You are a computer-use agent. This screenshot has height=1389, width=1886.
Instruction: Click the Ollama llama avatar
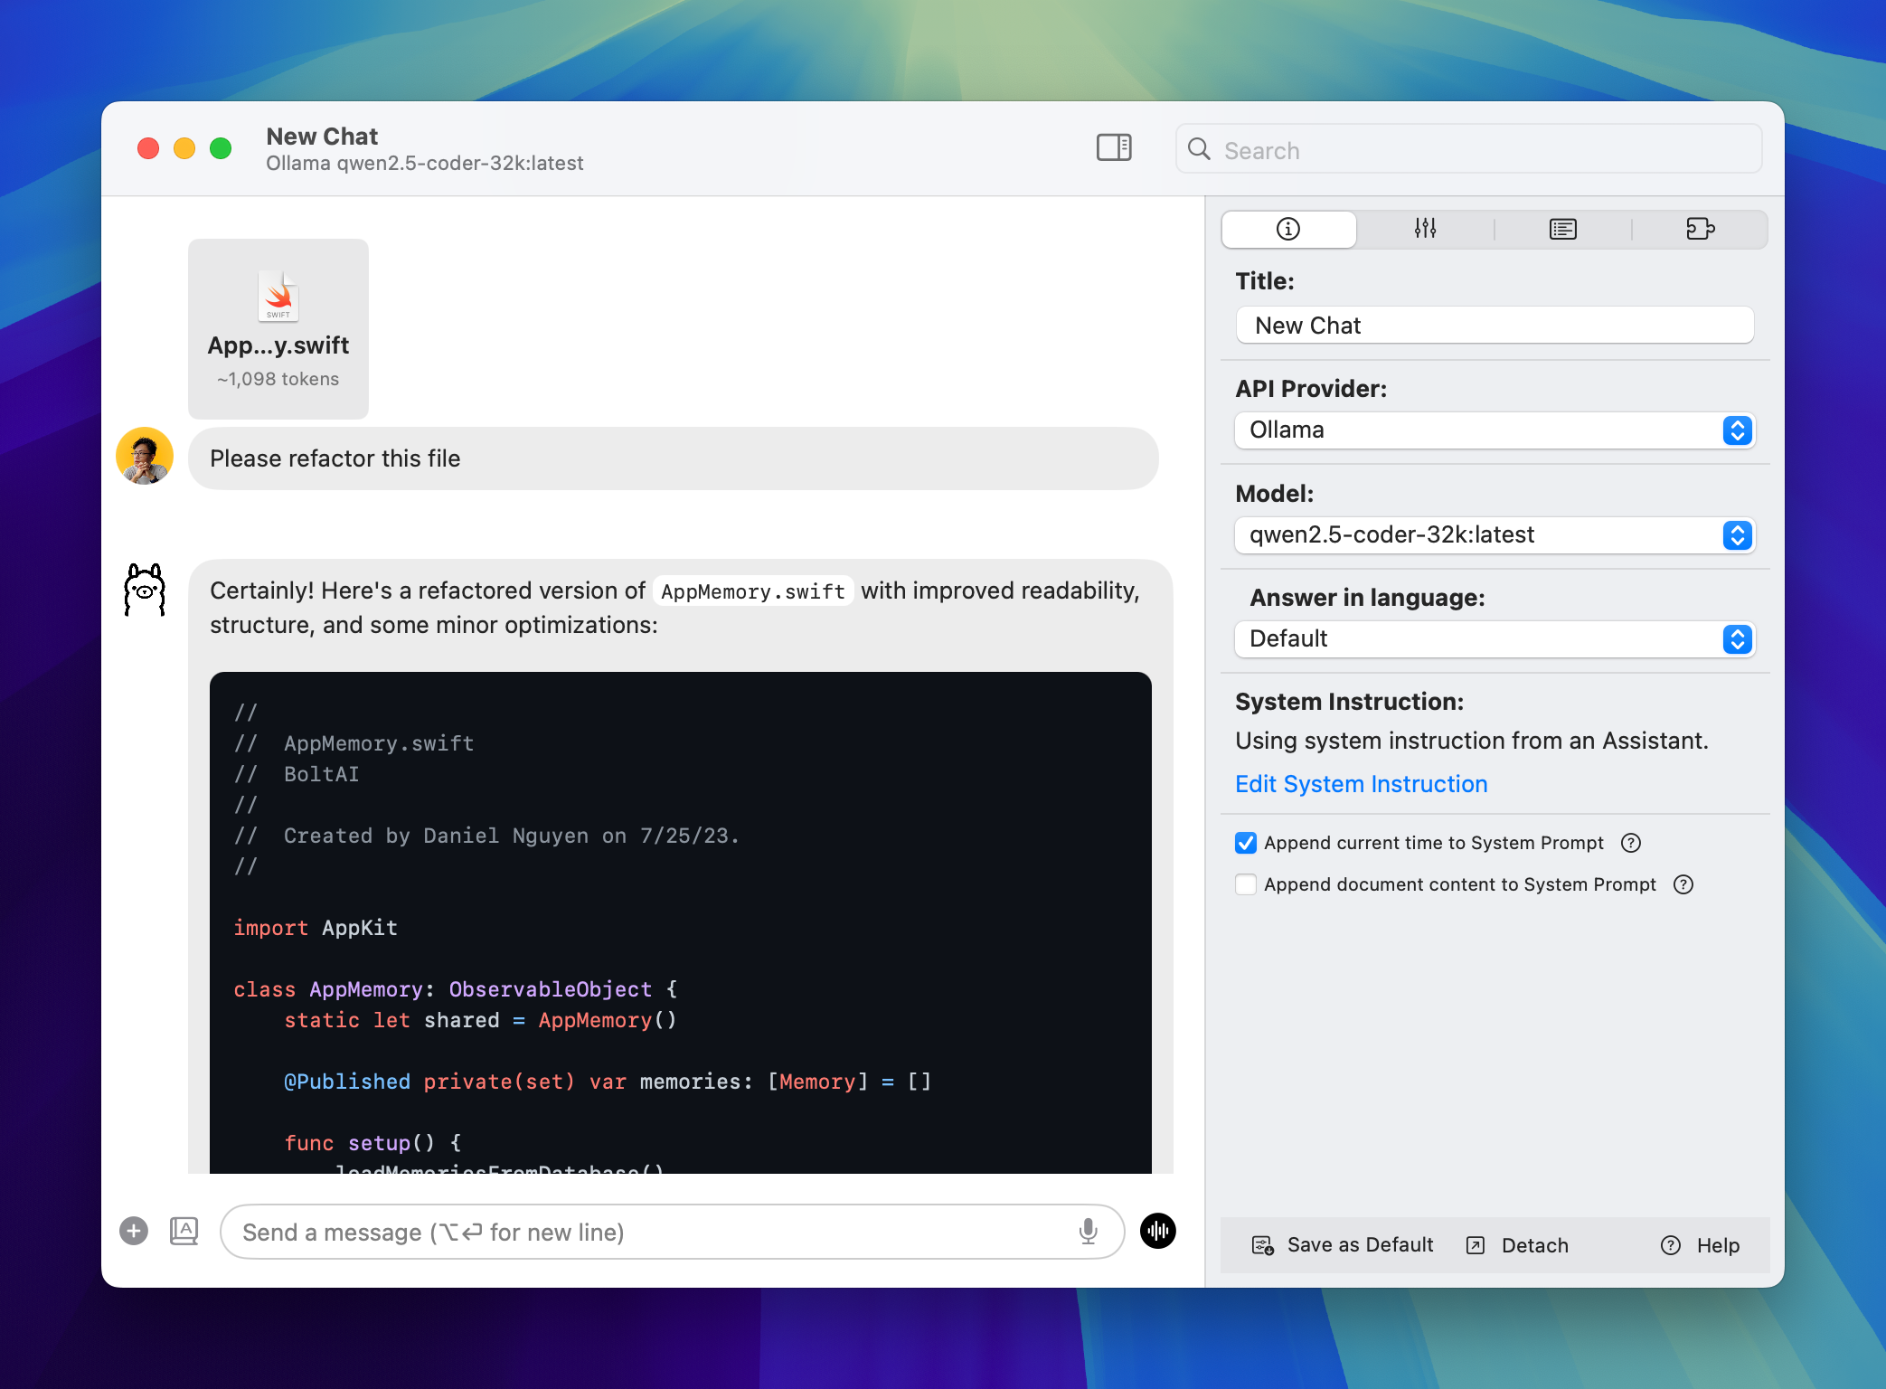pos(145,590)
